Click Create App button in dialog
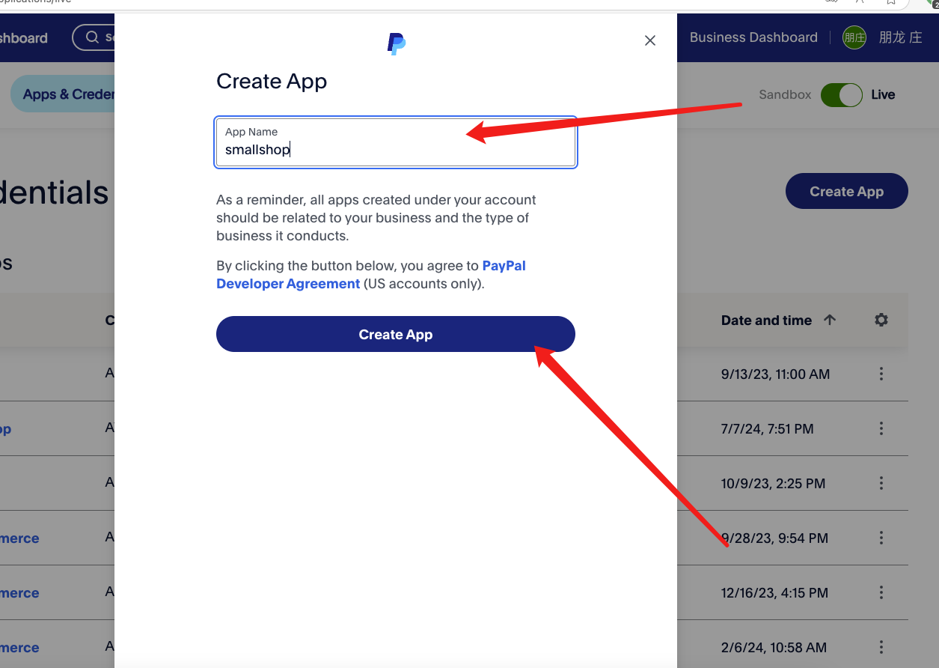The image size is (939, 668). (396, 334)
